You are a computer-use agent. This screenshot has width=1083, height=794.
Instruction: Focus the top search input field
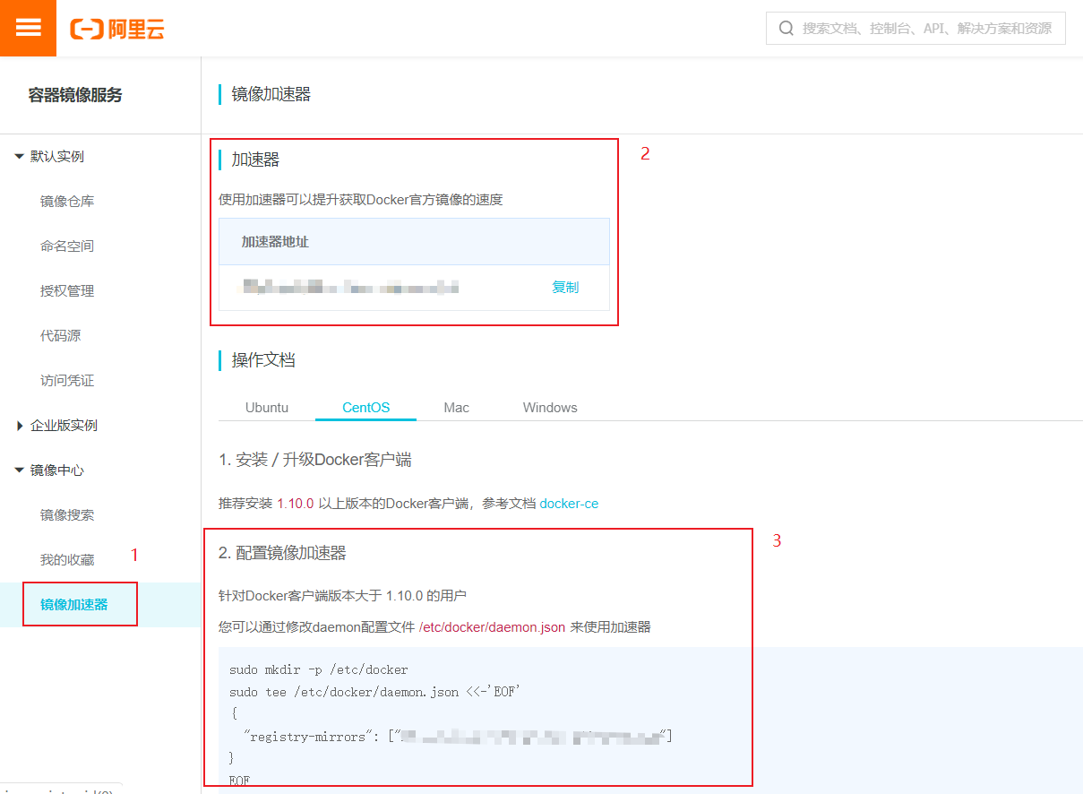point(915,29)
